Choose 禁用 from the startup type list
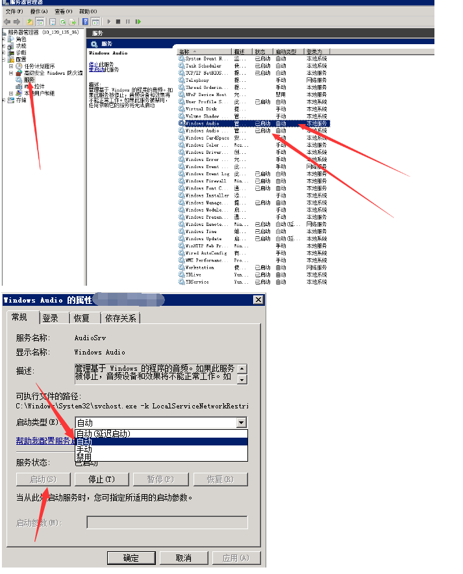The height and width of the screenshot is (574, 463). point(84,457)
